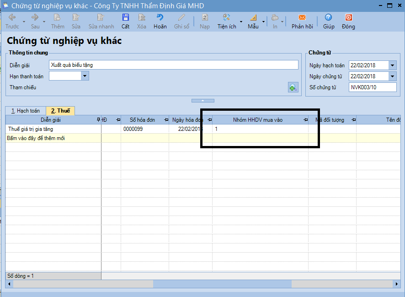Expand Ngày chứng từ date picker

393,76
